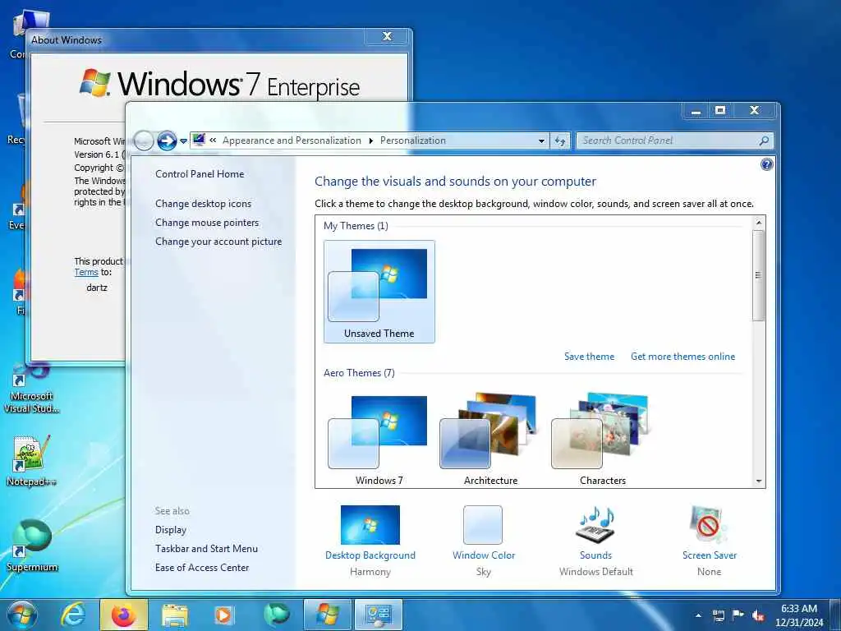Click the Window Color label link
841x631 pixels.
point(483,555)
